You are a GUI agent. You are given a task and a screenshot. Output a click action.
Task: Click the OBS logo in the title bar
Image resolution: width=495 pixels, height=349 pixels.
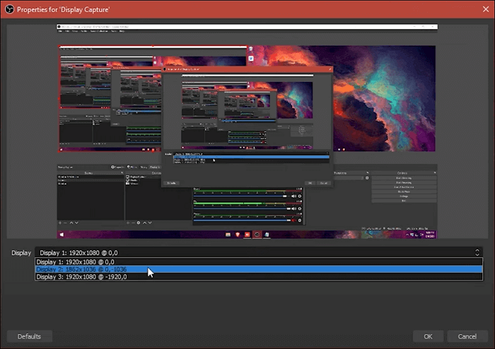click(11, 9)
